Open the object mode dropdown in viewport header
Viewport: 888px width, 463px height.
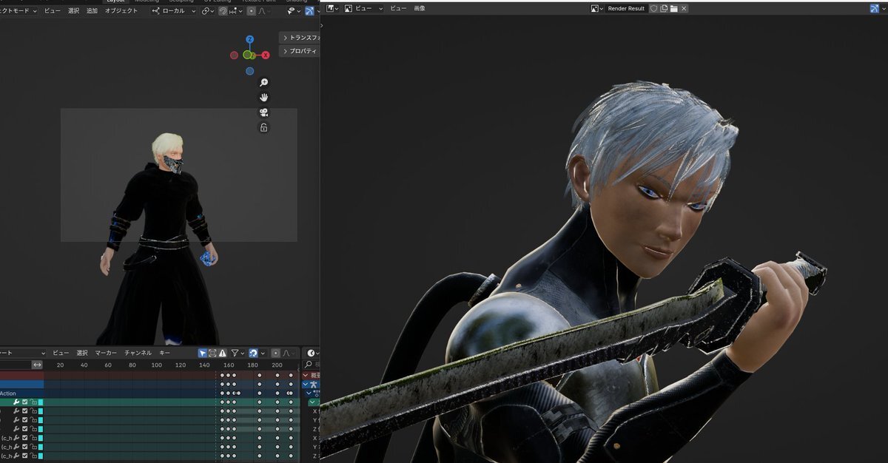click(x=18, y=11)
